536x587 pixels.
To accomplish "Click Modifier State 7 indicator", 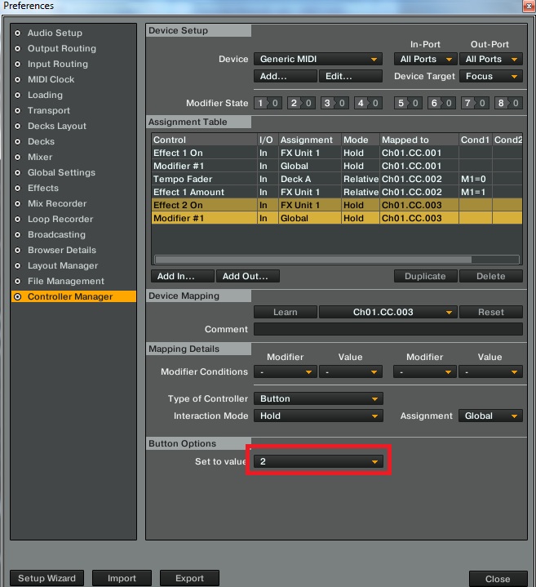I will tap(475, 103).
